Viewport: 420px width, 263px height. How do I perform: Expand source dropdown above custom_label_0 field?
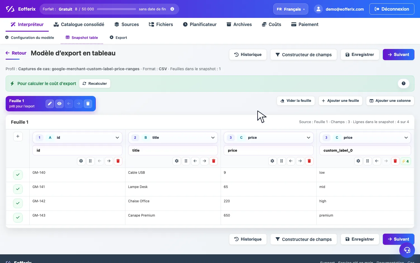(x=365, y=138)
